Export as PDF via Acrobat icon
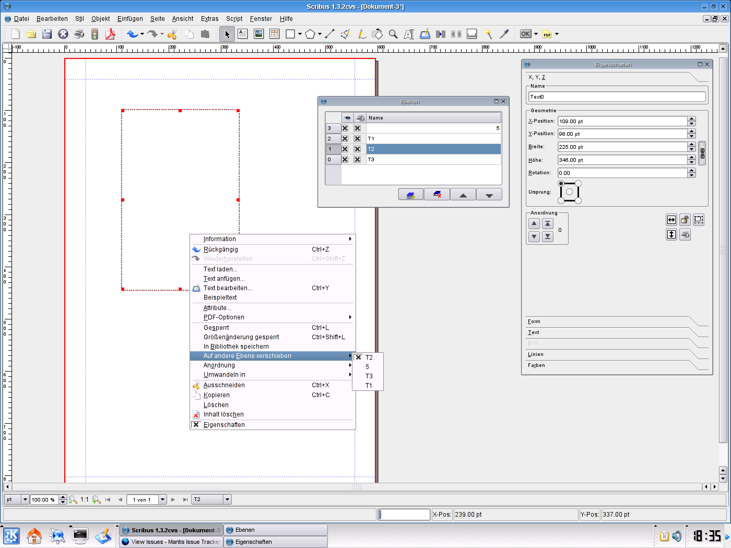Image resolution: width=731 pixels, height=548 pixels. [110, 34]
